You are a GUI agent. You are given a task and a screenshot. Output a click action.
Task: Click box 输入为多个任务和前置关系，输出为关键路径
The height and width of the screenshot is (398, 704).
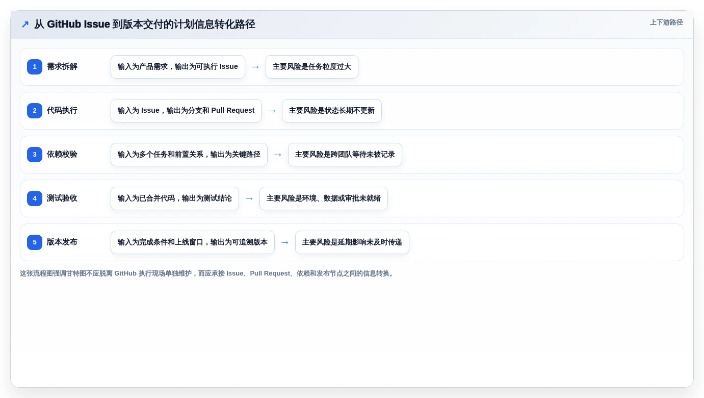click(x=189, y=155)
